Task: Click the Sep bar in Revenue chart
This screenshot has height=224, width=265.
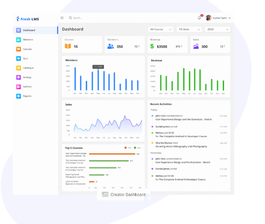Action: point(206,87)
